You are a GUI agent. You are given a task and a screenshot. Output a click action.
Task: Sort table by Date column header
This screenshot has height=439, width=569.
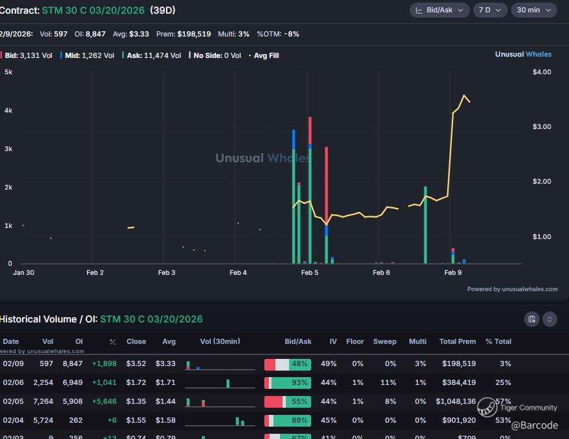coord(11,341)
